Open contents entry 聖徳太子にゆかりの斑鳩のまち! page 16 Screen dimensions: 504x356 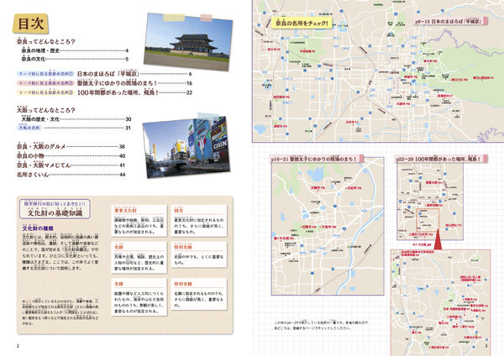[134, 83]
